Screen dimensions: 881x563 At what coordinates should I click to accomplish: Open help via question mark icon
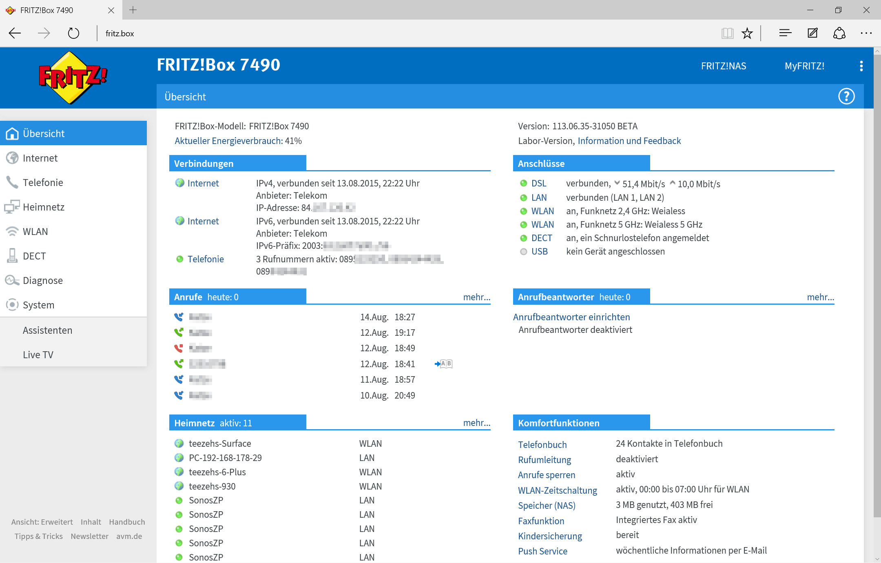tap(846, 97)
